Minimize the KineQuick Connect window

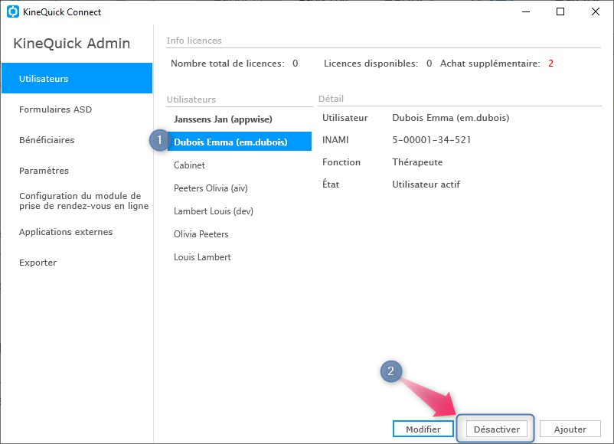(x=526, y=11)
